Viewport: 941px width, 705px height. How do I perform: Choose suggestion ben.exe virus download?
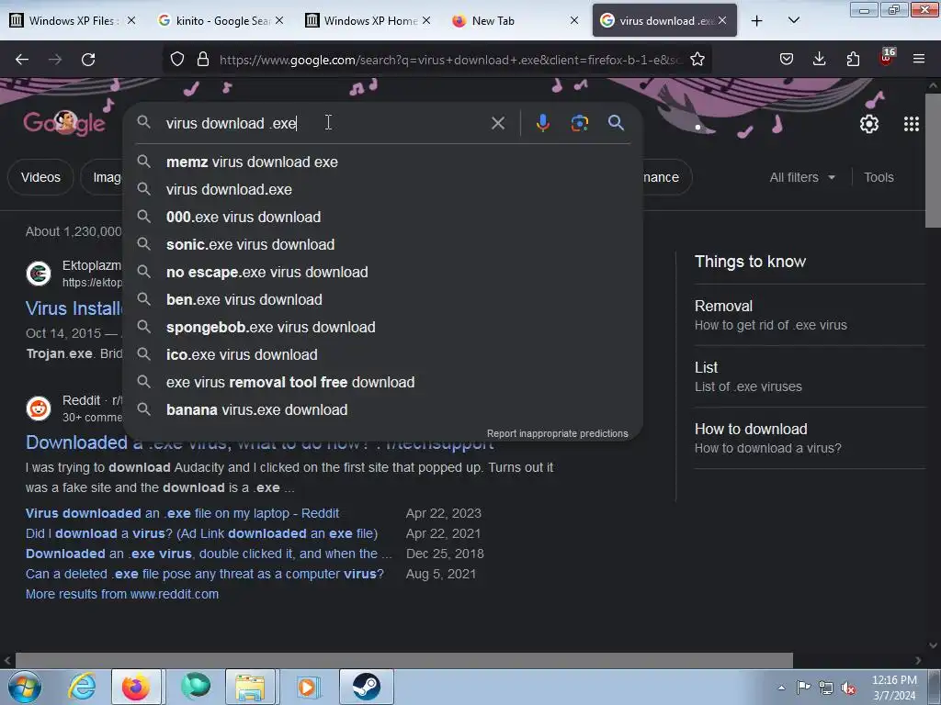tap(382, 300)
